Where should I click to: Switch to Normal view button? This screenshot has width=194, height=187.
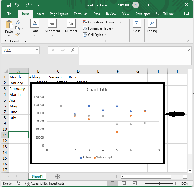[113, 183]
